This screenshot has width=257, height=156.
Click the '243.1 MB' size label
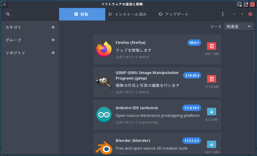coord(212,54)
